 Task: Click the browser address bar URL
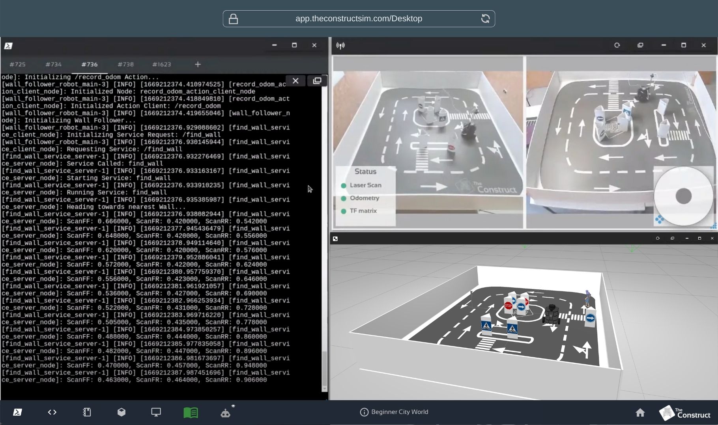[359, 19]
